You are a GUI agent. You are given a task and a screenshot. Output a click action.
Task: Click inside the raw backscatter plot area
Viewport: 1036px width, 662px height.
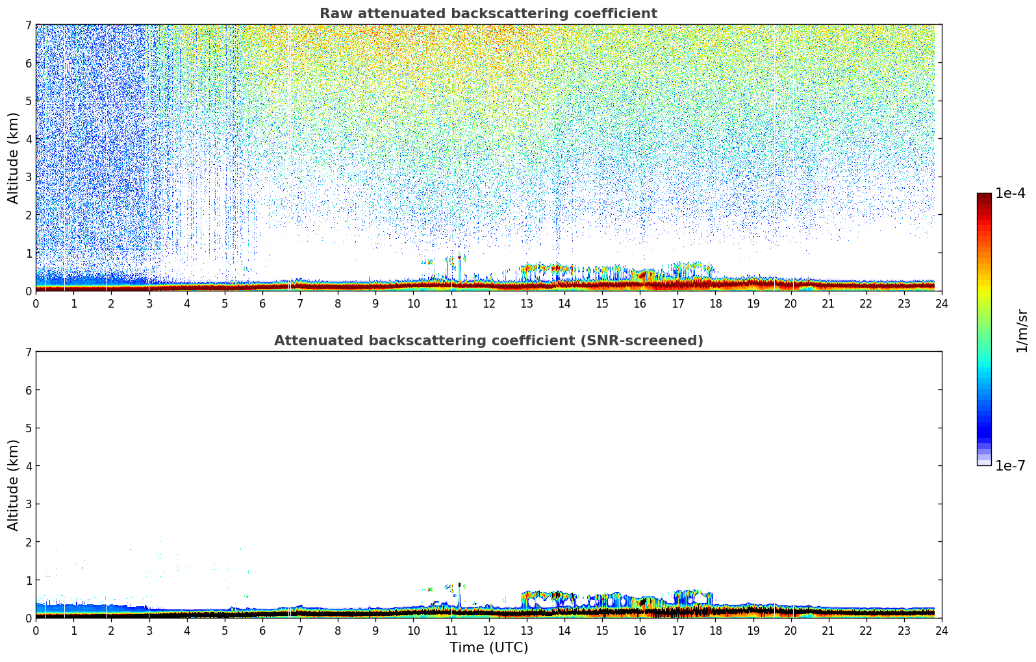click(488, 158)
